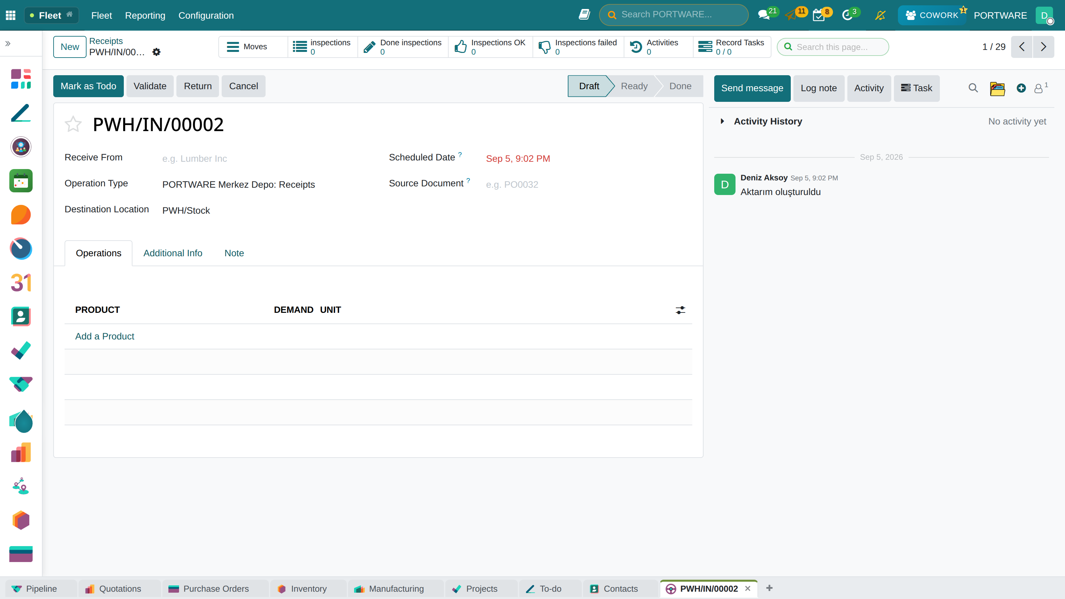Viewport: 1065px width, 599px height.
Task: Click the add plus circle icon in chatter
Action: (x=1021, y=88)
